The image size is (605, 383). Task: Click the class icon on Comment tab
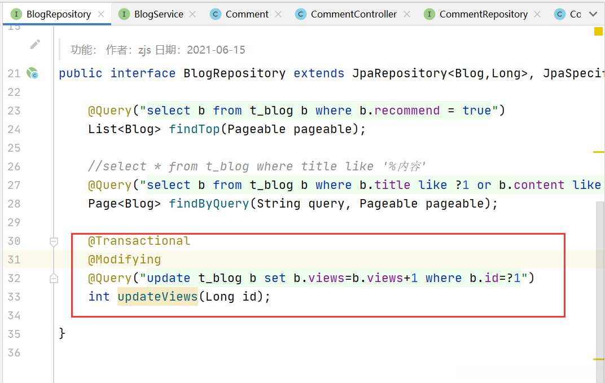pyautogui.click(x=215, y=14)
